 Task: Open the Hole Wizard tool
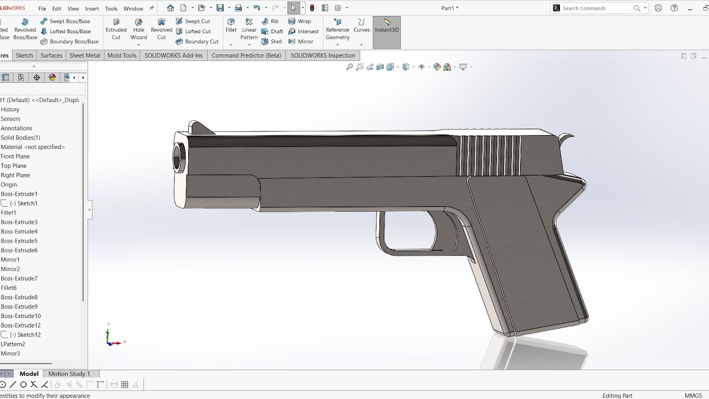tap(138, 29)
